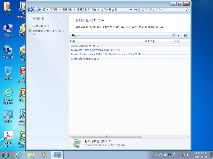Click the language bar help icon

pos(170,154)
